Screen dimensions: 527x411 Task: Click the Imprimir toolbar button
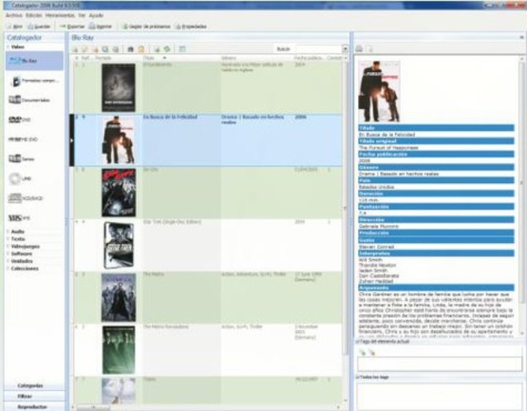[x=99, y=26]
